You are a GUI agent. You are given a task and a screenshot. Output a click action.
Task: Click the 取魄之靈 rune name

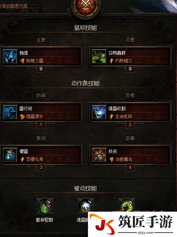[35, 61]
